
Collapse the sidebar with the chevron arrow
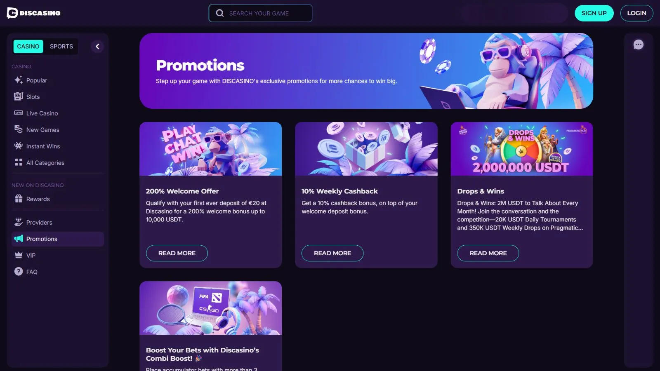[x=97, y=47]
